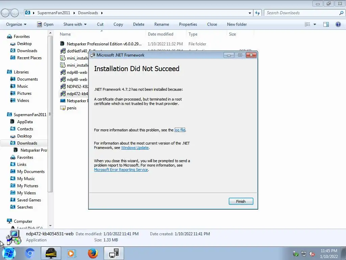Click Properties in the toolbar
Viewport: 346px width, 260px height.
[x=188, y=24]
